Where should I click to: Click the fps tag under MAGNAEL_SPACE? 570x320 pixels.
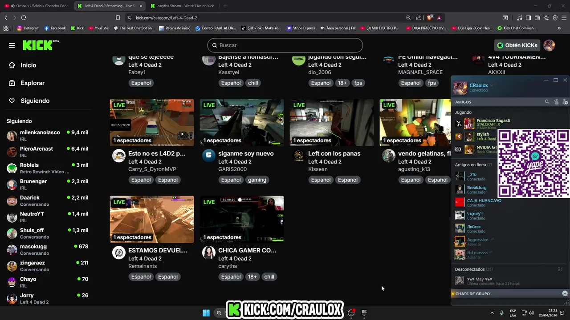432,83
